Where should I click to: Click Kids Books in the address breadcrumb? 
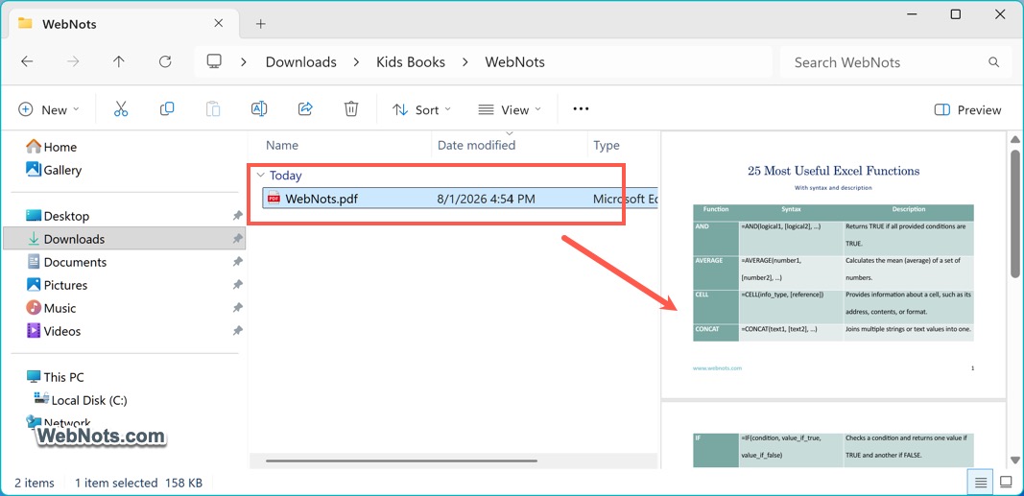tap(411, 62)
